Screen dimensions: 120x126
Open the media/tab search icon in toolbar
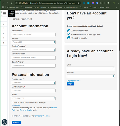click(108, 3)
